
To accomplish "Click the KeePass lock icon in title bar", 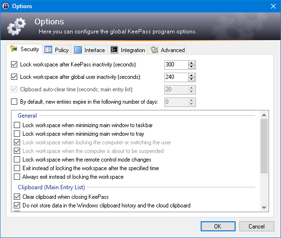I will tap(6, 6).
